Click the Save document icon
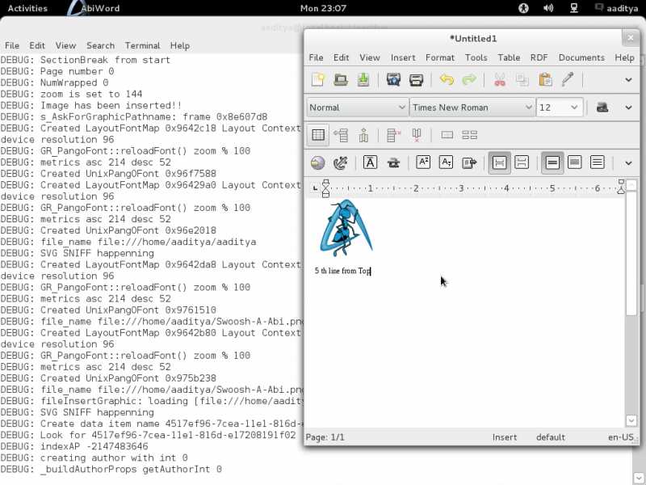Screen dimensions: 646x485 point(363,80)
